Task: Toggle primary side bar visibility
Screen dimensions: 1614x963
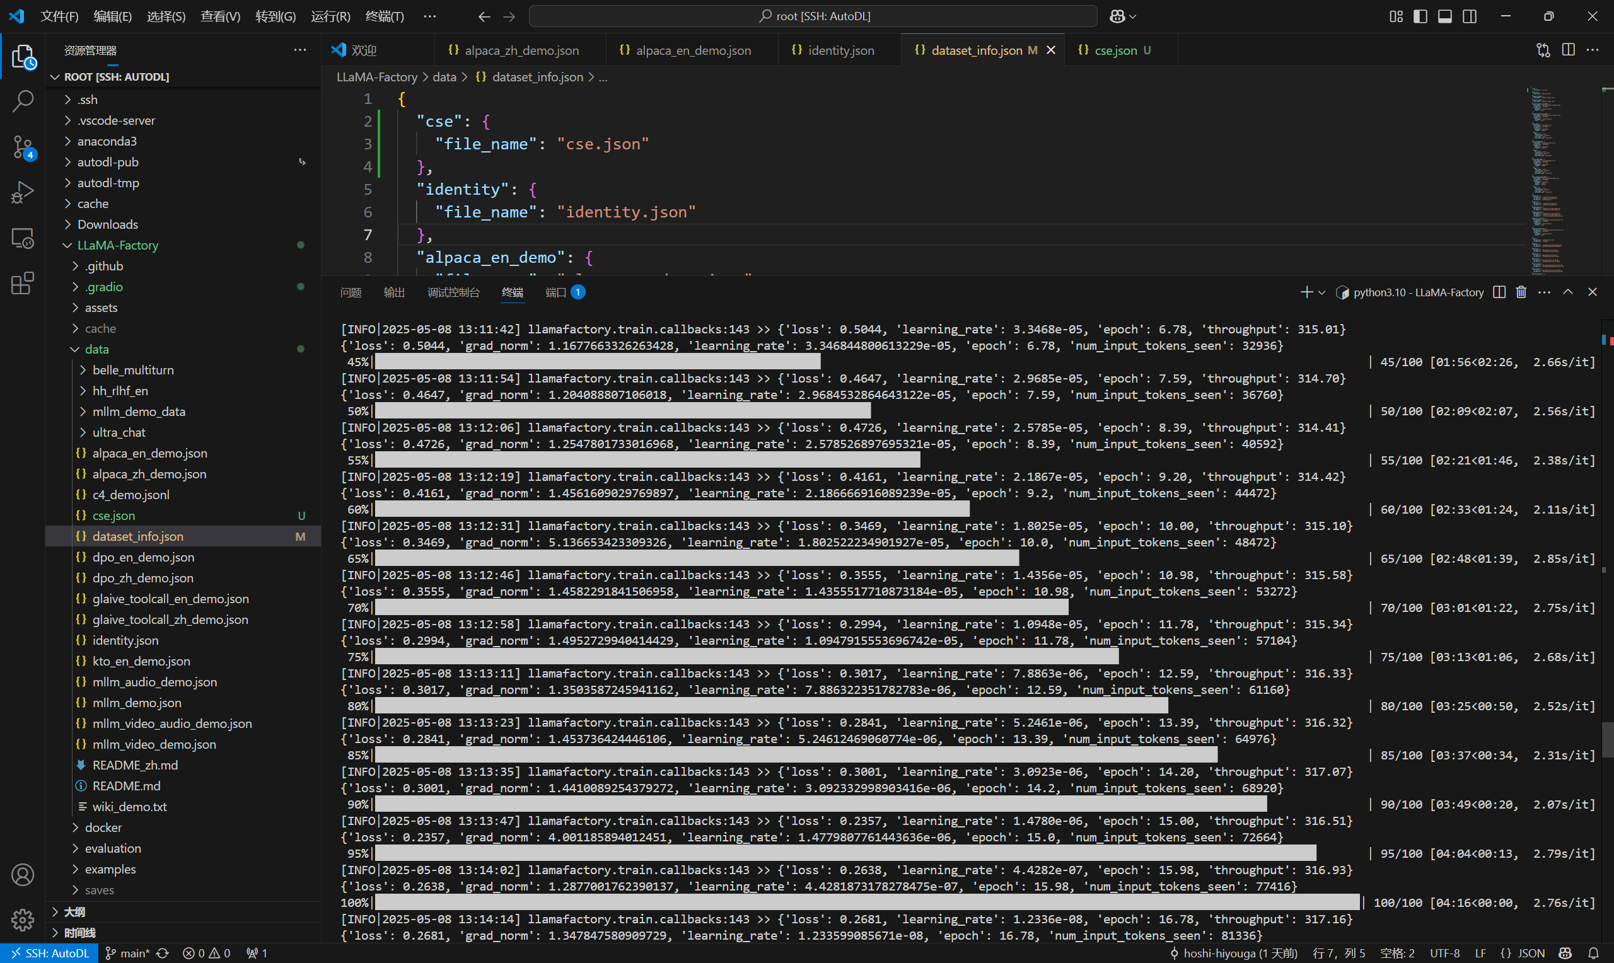Action: [x=1420, y=16]
